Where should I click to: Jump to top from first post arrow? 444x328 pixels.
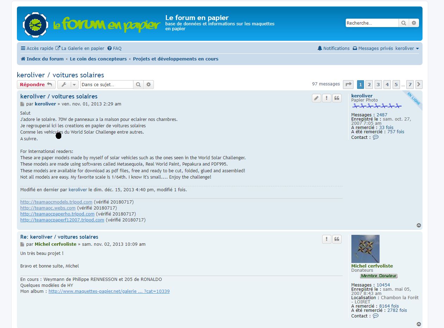pyautogui.click(x=419, y=225)
